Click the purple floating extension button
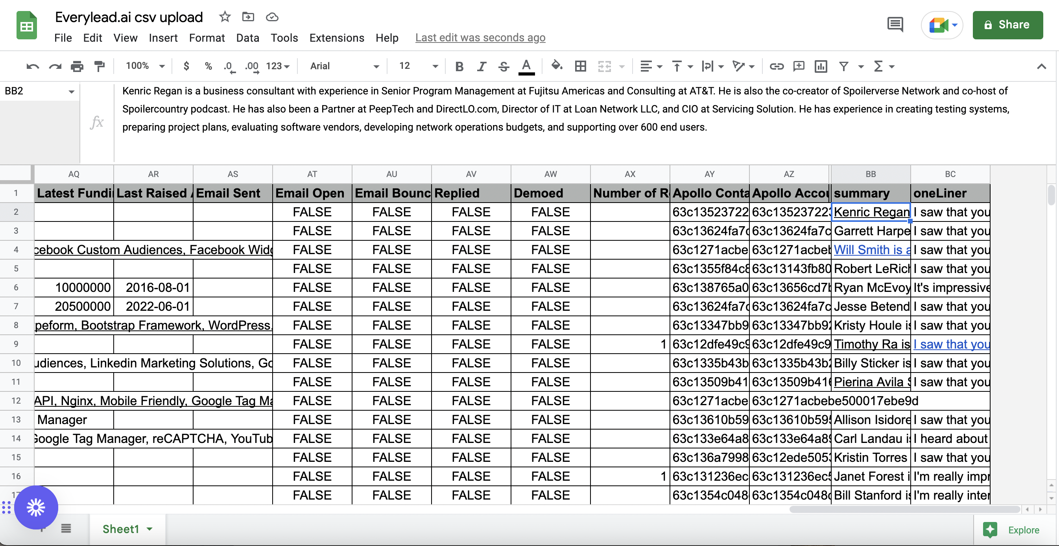This screenshot has height=546, width=1059. (x=36, y=507)
